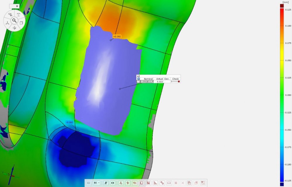292x187 pixels.
Task: Click the checkmark report icon in bottom toolbar
Action: 189,183
